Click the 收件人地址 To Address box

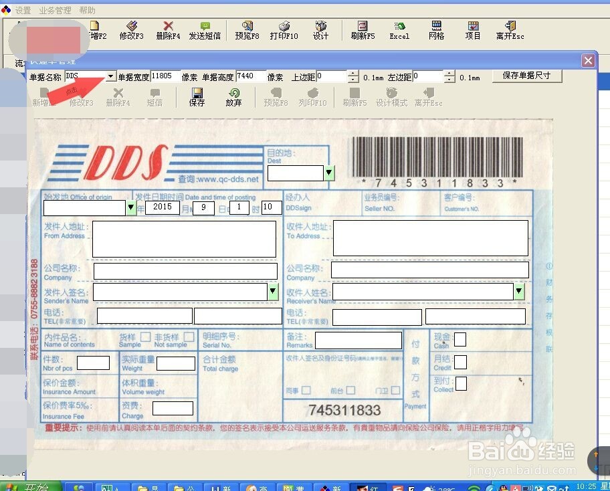coord(431,238)
